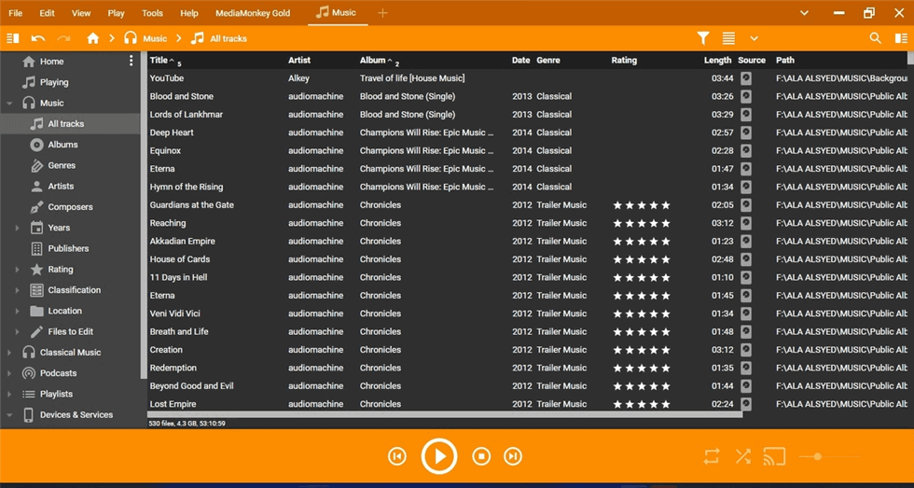Expand the Classification tree node
This screenshot has width=914, height=488.
pyautogui.click(x=17, y=290)
